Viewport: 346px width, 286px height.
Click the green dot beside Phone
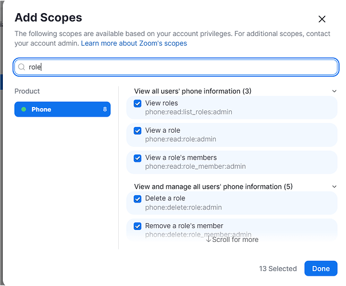click(24, 109)
